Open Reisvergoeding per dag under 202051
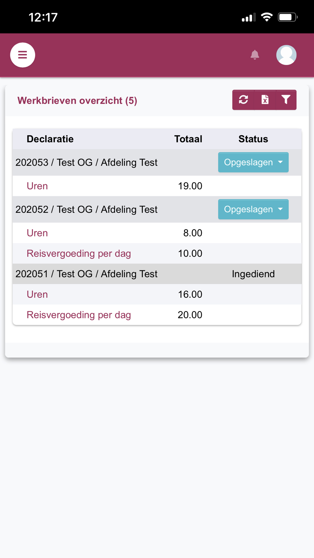314x558 pixels. (x=78, y=315)
